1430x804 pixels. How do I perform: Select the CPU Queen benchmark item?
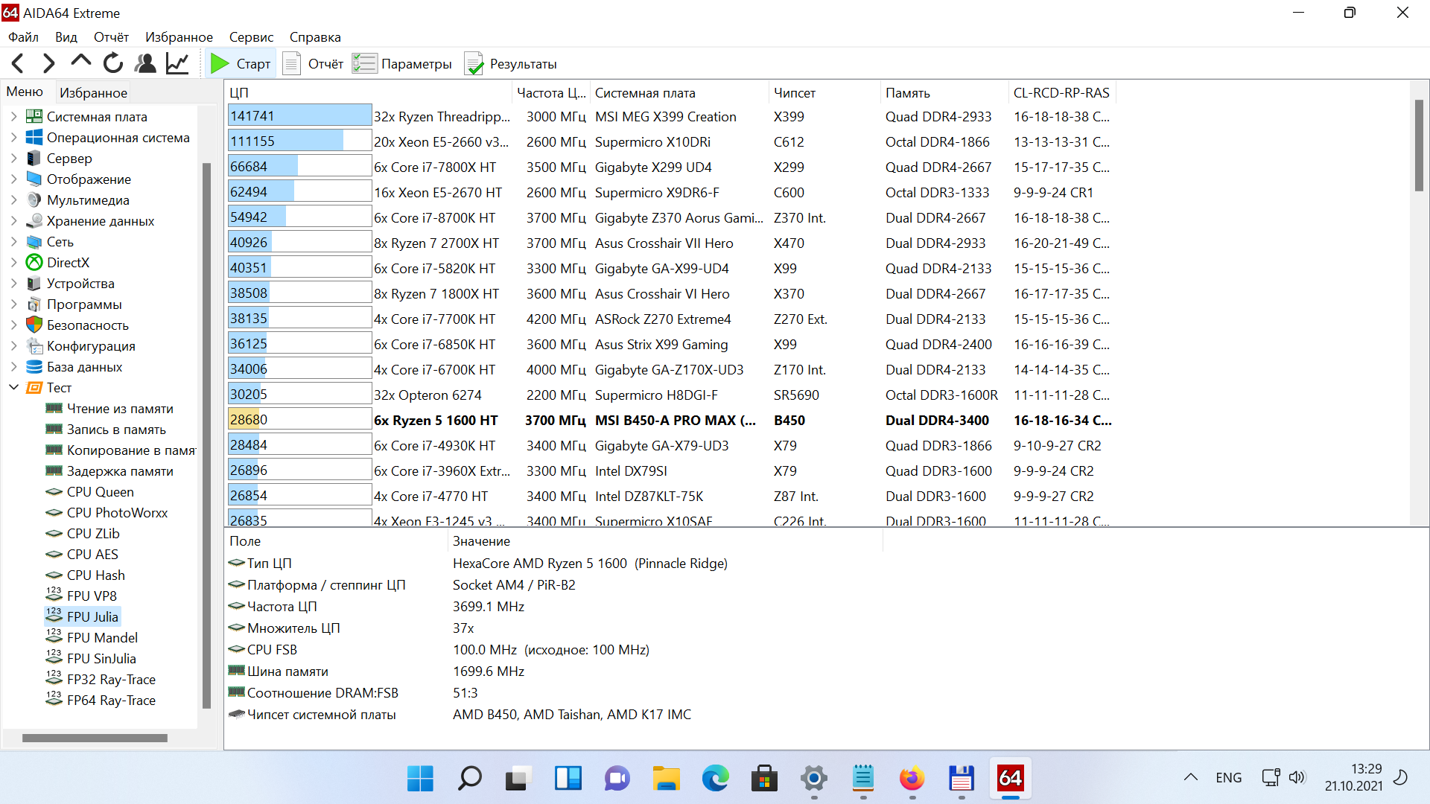click(x=100, y=492)
